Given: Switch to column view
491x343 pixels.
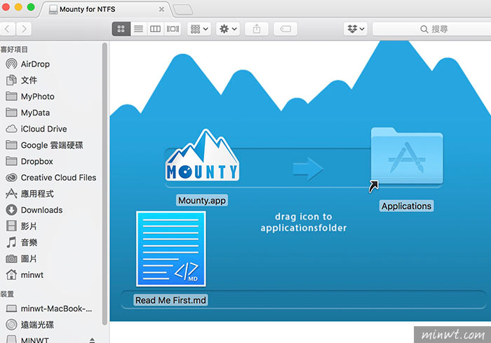Looking at the screenshot, I should (155, 29).
